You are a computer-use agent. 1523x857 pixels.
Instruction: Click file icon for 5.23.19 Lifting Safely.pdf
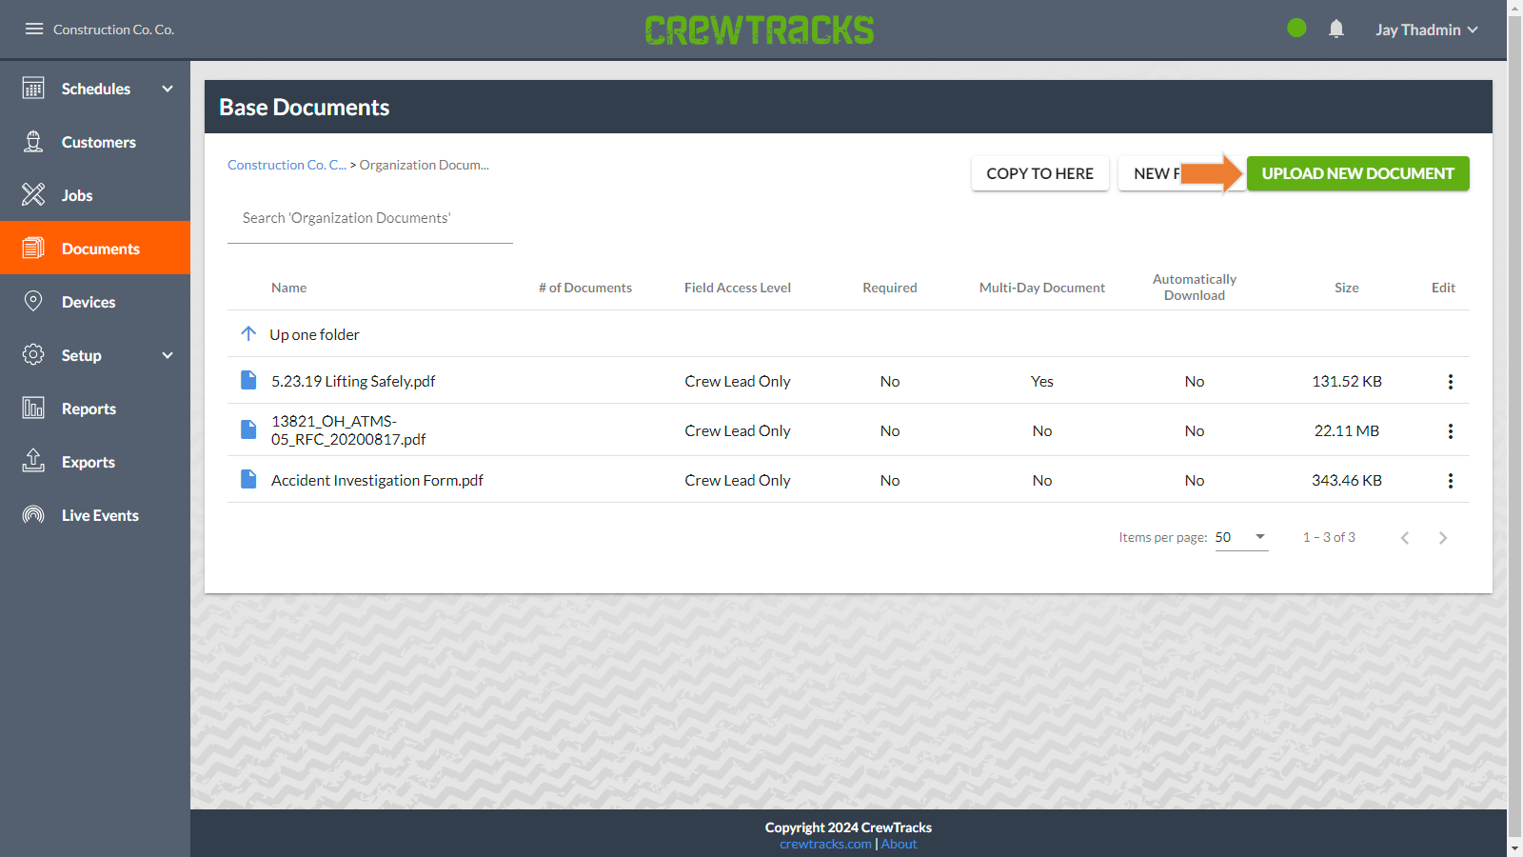point(248,380)
